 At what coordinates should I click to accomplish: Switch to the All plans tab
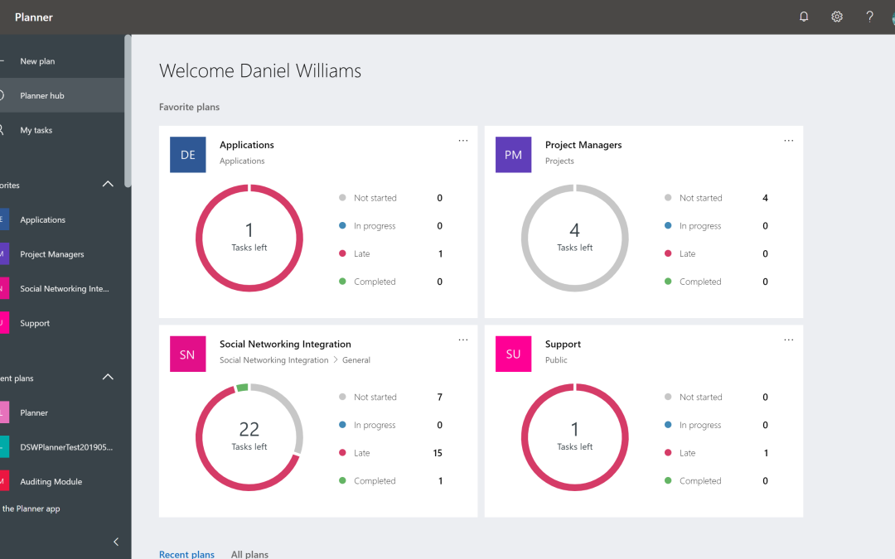[249, 553]
